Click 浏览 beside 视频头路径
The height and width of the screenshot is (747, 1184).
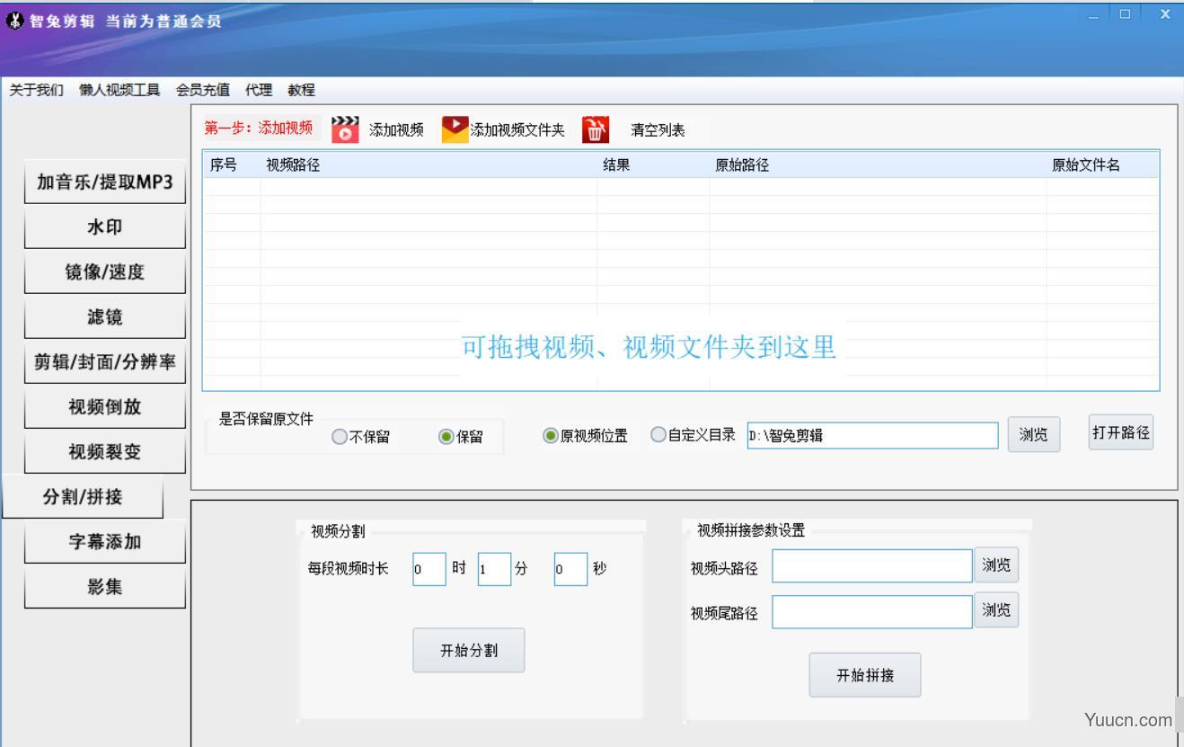pyautogui.click(x=996, y=565)
